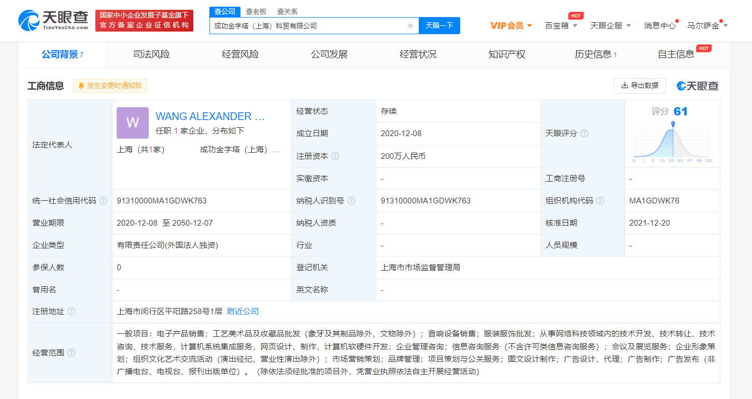Select the 查老板 search tab
Image resolution: width=752 pixels, height=399 pixels.
point(256,11)
